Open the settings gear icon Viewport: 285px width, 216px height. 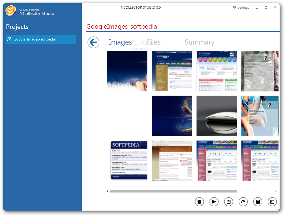point(235,7)
